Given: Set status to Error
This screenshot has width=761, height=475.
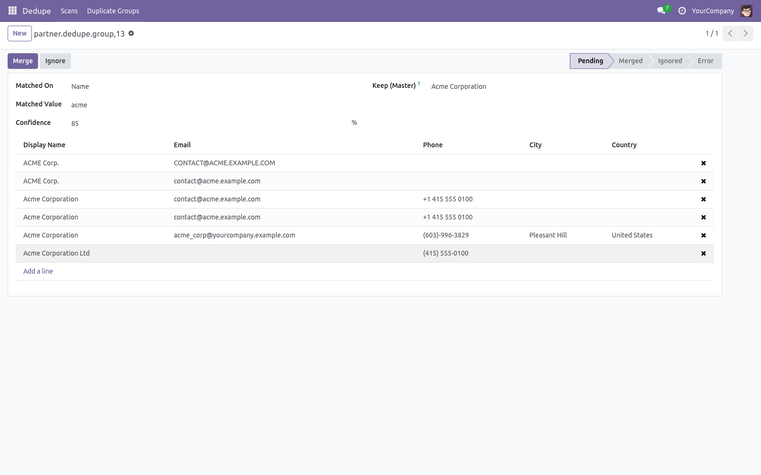Looking at the screenshot, I should pyautogui.click(x=705, y=61).
